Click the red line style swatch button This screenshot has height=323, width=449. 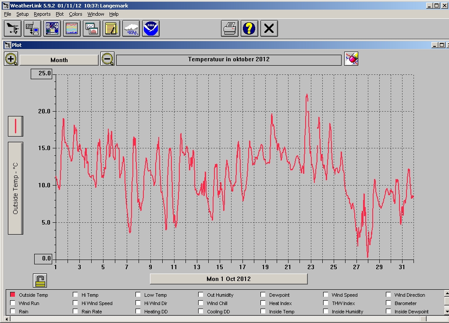coord(15,126)
